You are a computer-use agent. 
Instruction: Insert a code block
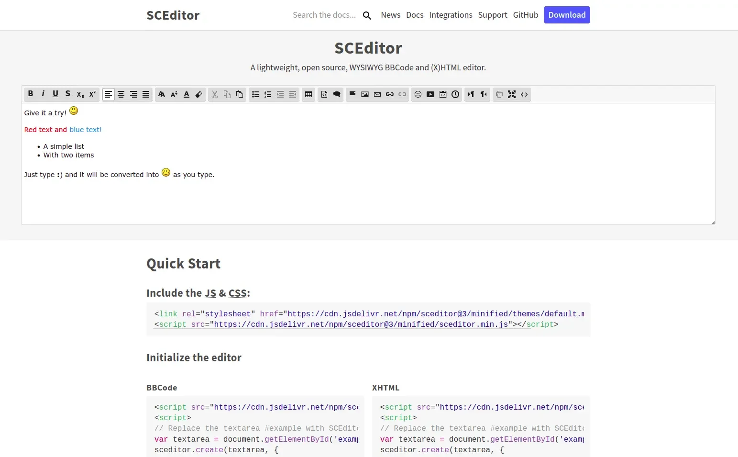[x=324, y=94]
